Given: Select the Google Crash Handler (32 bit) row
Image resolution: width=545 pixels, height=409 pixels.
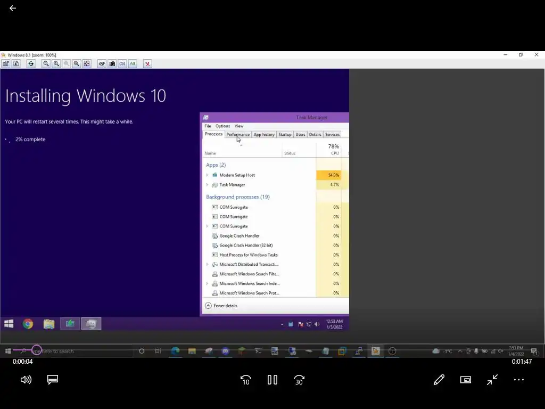Looking at the screenshot, I should coord(276,245).
